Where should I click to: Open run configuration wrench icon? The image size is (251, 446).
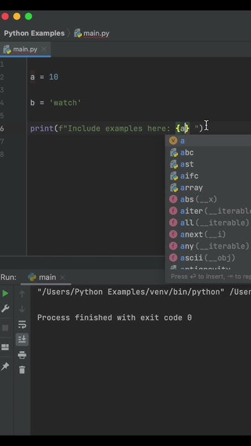point(5,308)
